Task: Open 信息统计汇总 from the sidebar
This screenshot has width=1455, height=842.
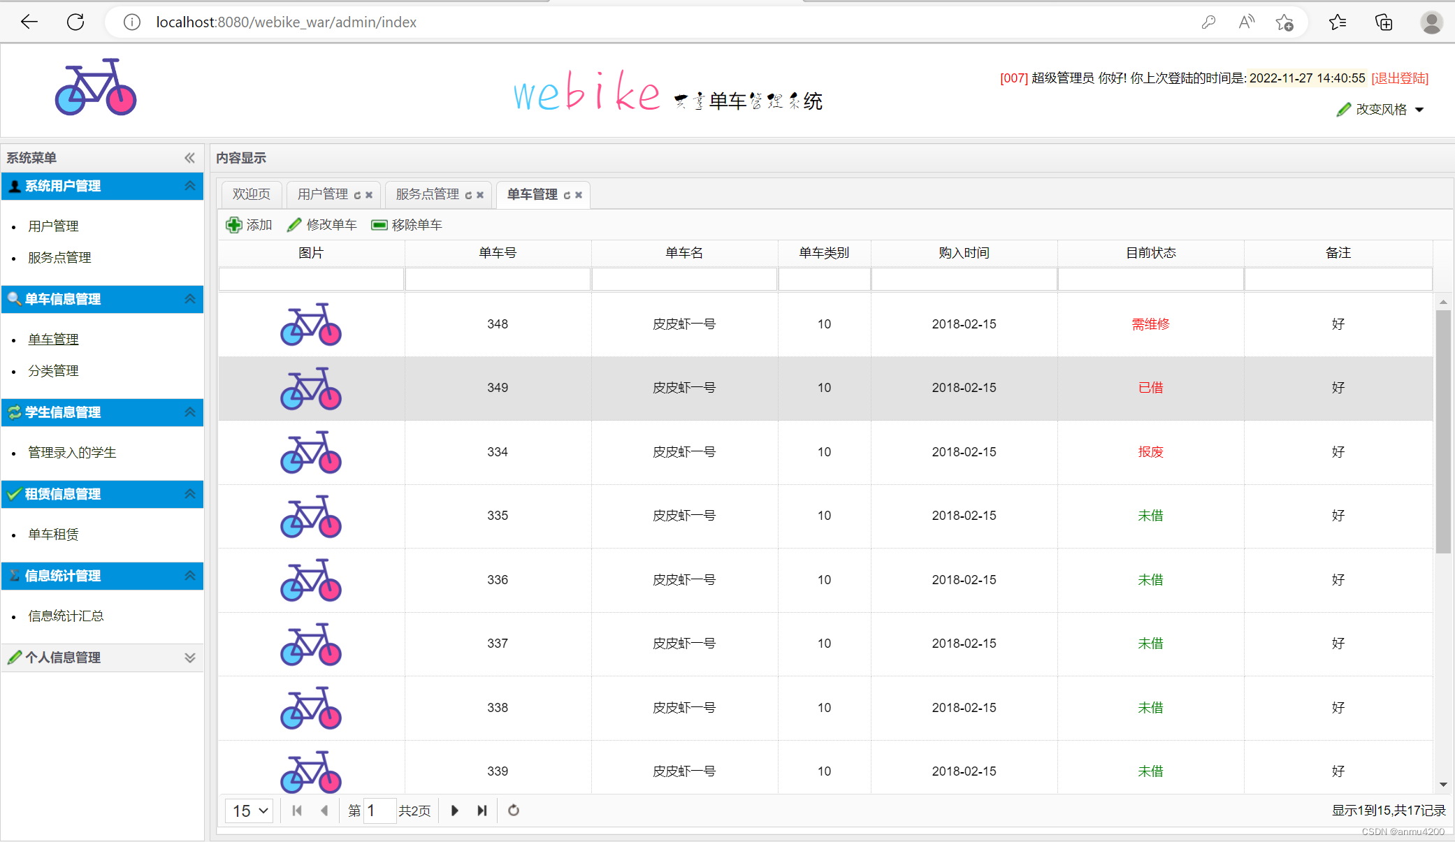Action: pos(65,616)
